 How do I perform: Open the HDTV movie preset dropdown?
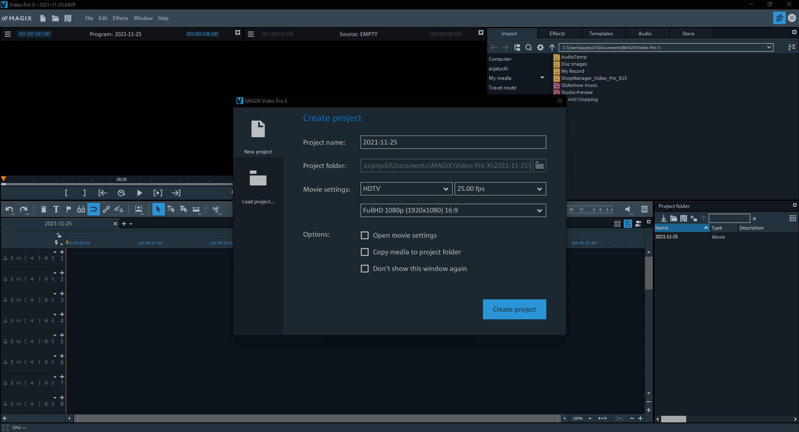(x=406, y=189)
